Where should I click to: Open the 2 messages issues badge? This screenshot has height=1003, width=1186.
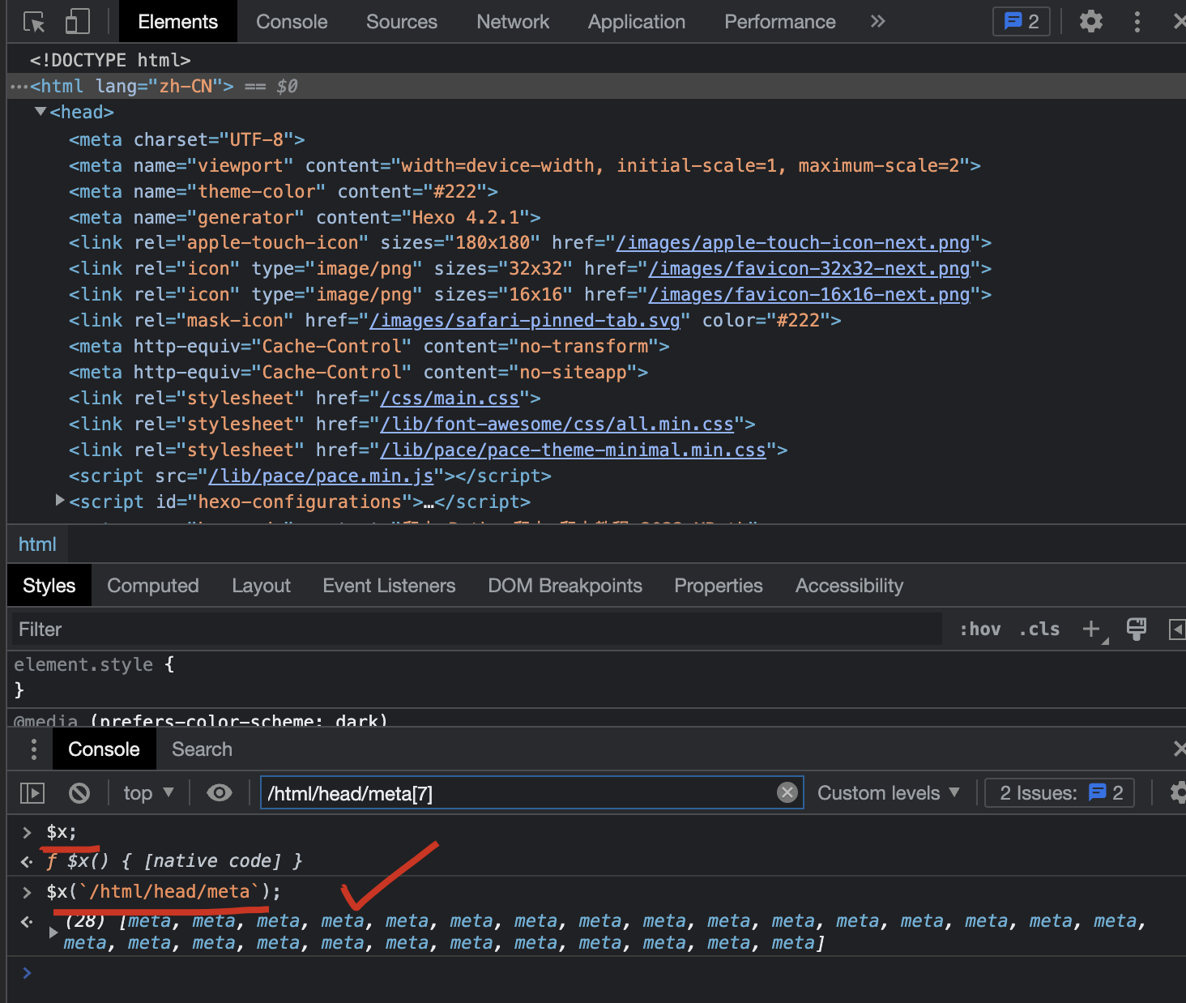1022,22
